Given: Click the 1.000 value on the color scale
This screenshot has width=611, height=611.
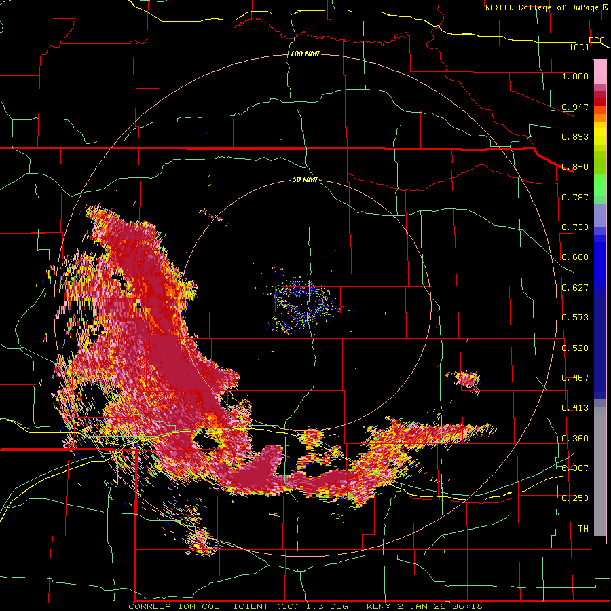Looking at the screenshot, I should 575,76.
